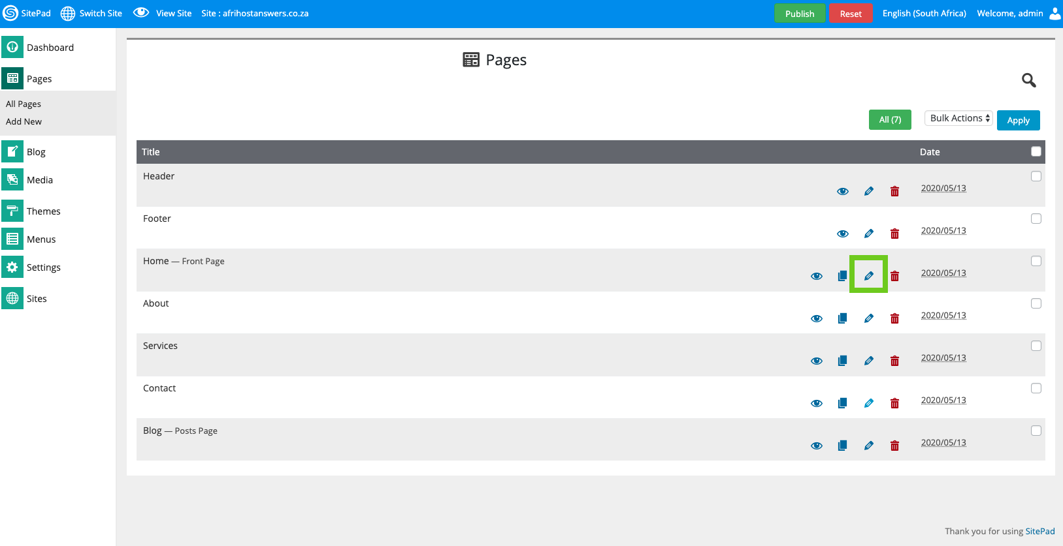Check the select-all checkbox in table header
This screenshot has width=1063, height=546.
tap(1036, 151)
